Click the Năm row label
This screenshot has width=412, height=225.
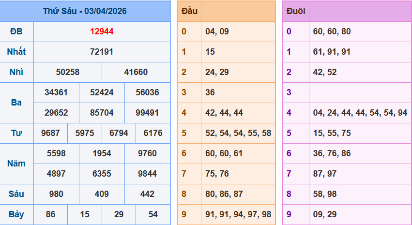(16, 164)
